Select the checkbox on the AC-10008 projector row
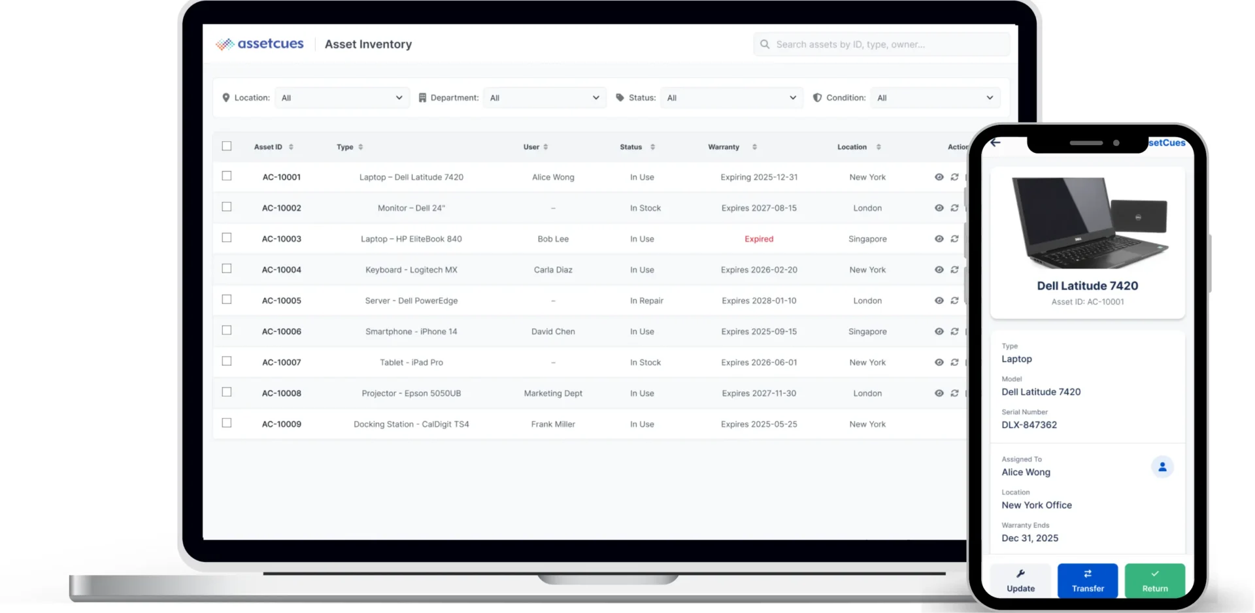 coord(227,391)
